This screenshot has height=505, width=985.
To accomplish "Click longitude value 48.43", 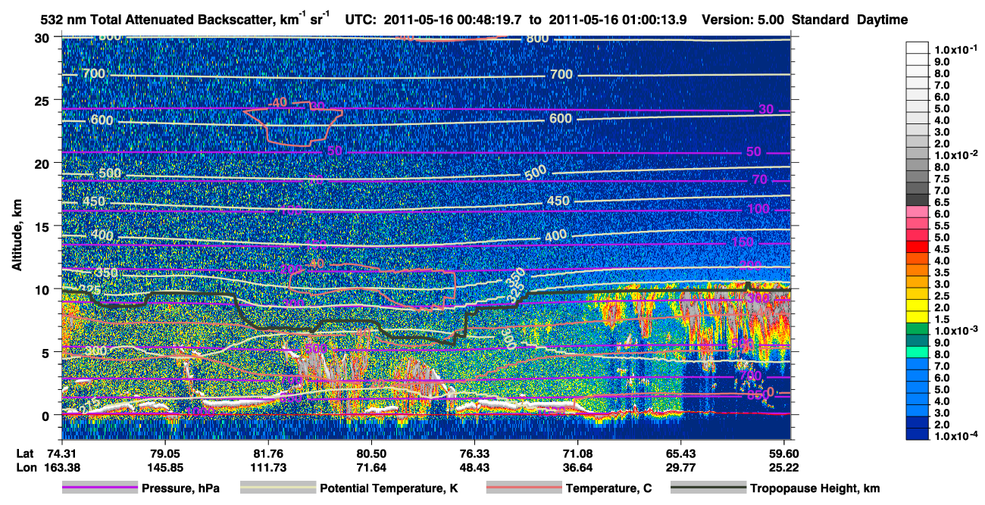I will 474,467.
